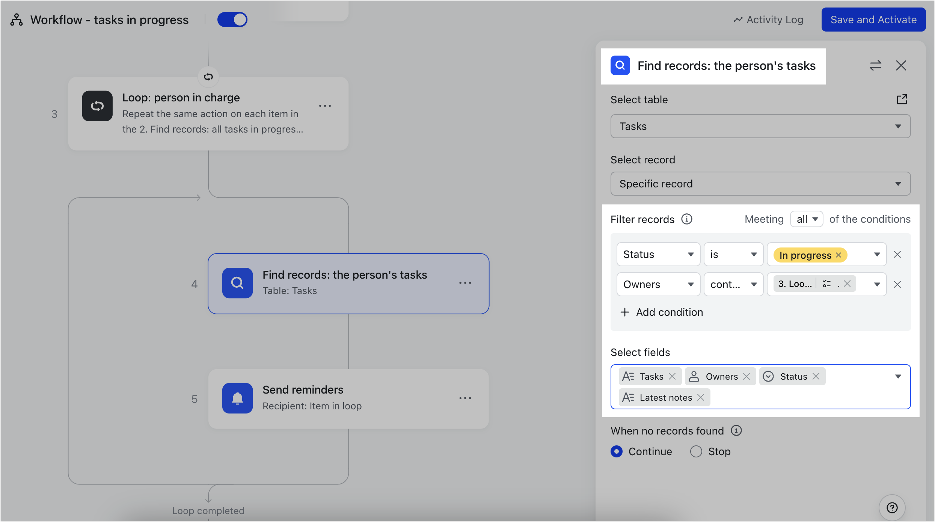Open the help question mark button
Viewport: 935px width, 522px height.
pos(892,508)
